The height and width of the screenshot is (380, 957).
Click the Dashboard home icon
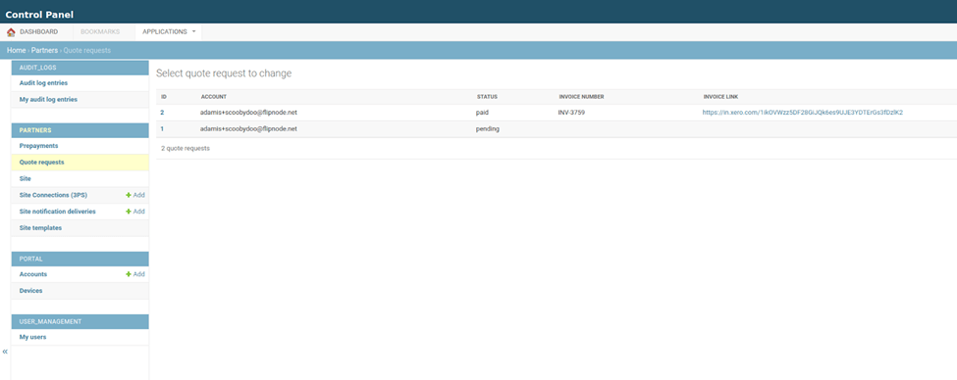(11, 32)
